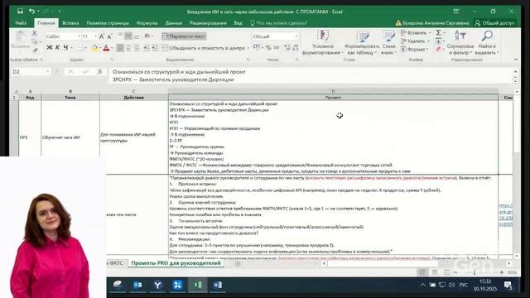Undo the last action
The width and height of the screenshot is (530, 298).
pos(31,11)
